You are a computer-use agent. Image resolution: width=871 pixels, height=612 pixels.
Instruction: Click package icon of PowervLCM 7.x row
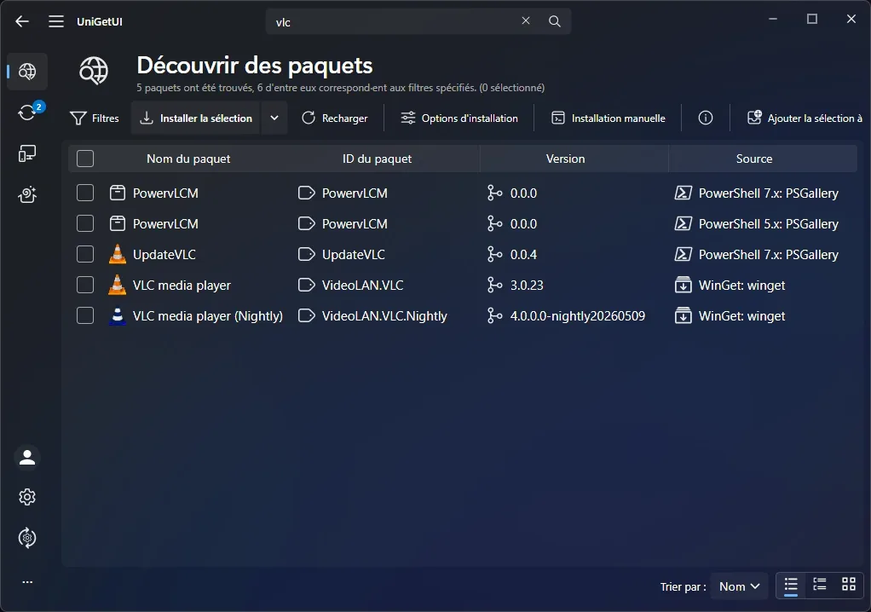tap(118, 193)
